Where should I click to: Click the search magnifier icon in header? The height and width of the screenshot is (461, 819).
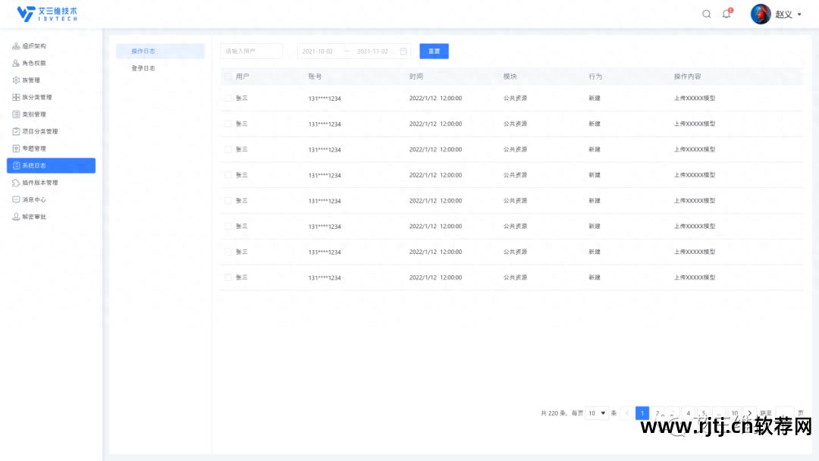point(706,14)
